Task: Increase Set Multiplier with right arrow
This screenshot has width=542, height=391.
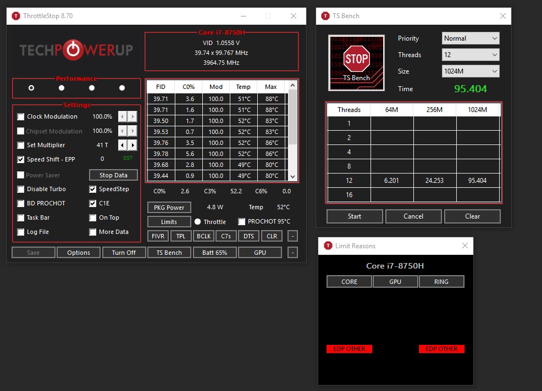Action: click(132, 145)
